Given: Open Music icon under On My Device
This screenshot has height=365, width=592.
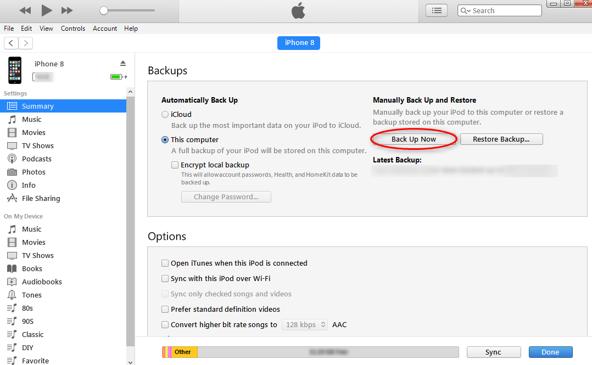Looking at the screenshot, I should (12, 229).
